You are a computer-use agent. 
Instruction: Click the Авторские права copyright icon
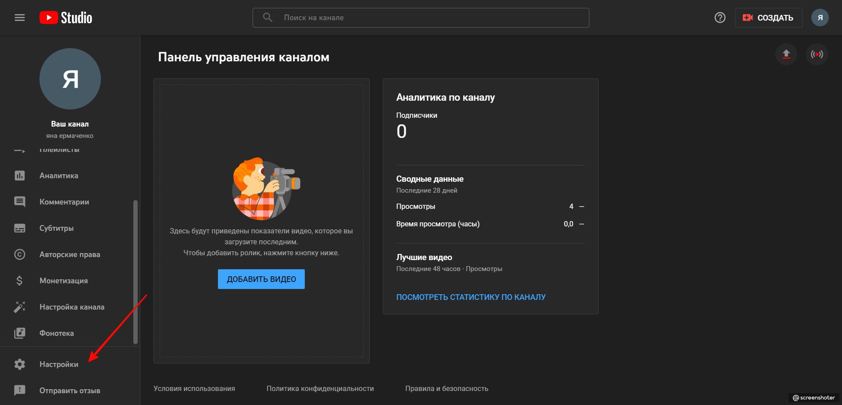(x=20, y=254)
